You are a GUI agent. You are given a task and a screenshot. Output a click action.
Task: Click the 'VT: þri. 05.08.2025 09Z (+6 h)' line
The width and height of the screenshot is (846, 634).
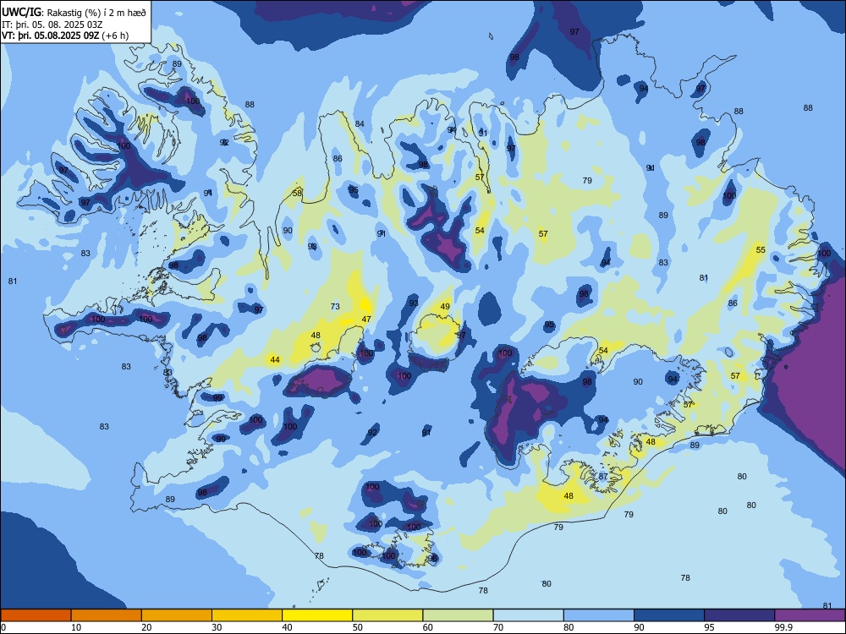[x=65, y=36]
